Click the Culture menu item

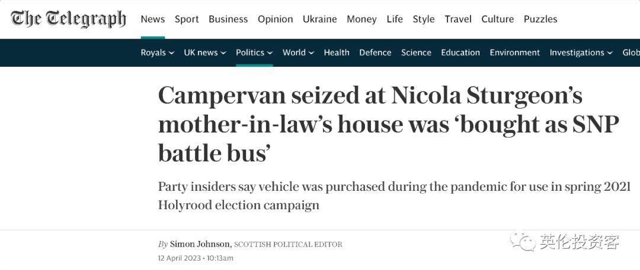tap(498, 19)
